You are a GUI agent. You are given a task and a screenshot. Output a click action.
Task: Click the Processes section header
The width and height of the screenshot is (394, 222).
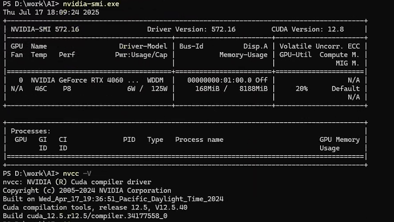pos(31,131)
